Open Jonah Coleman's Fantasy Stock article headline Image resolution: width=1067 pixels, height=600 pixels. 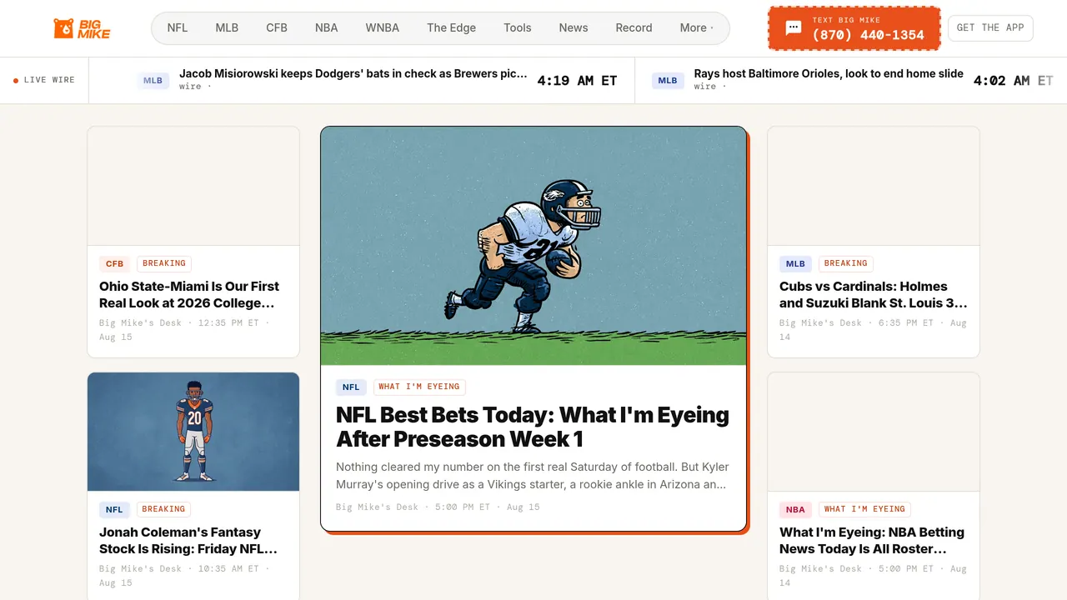188,540
